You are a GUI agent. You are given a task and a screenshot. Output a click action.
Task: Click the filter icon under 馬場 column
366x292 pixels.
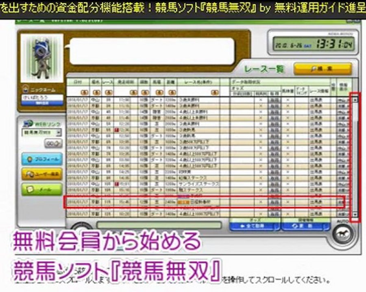(x=159, y=93)
